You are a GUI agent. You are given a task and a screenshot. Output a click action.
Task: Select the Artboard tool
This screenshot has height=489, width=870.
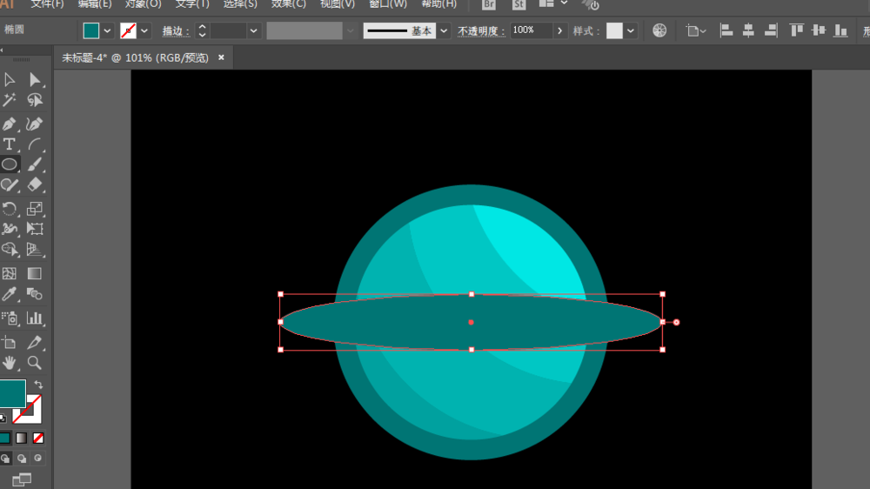[x=10, y=343]
